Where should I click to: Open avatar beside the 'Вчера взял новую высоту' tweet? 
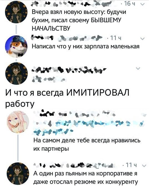16,12
